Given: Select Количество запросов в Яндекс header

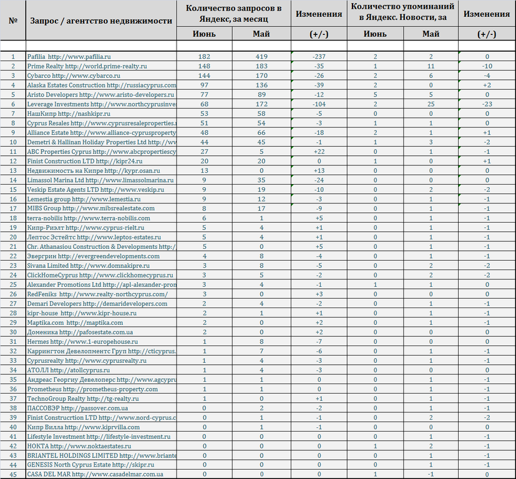Looking at the screenshot, I should point(233,14).
